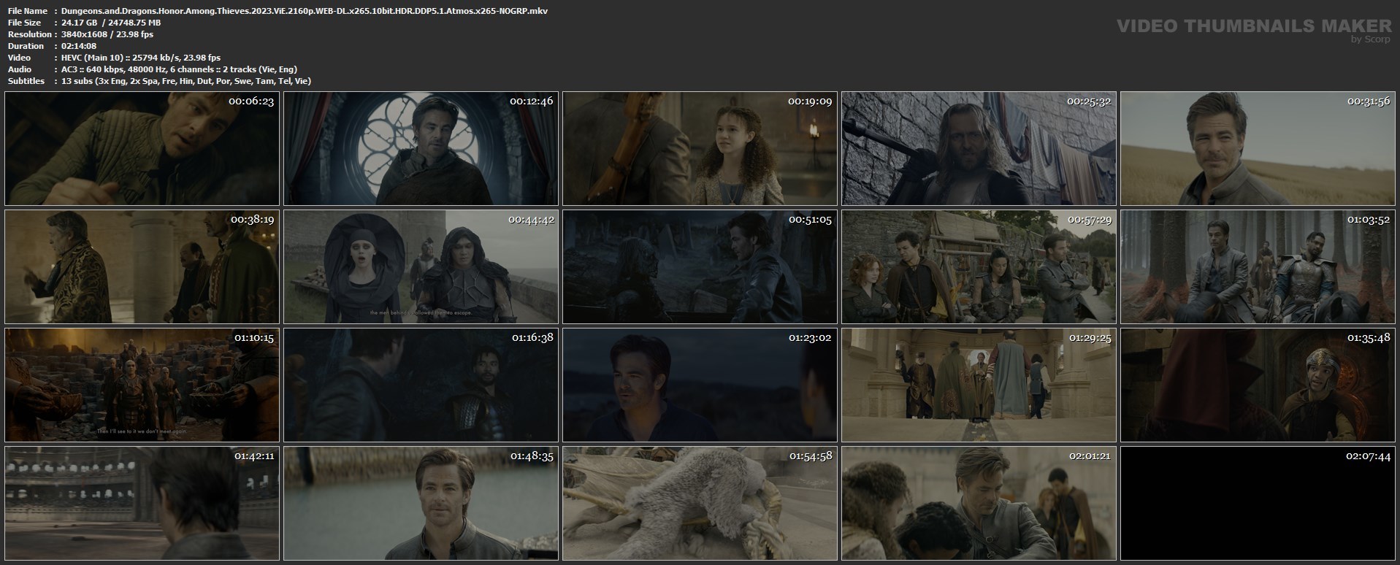Open the thumbnail at 00:12:46
The width and height of the screenshot is (1400, 565).
(421, 148)
